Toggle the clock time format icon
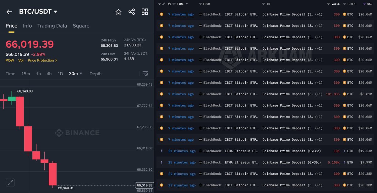377x193 pixels. [170, 4]
